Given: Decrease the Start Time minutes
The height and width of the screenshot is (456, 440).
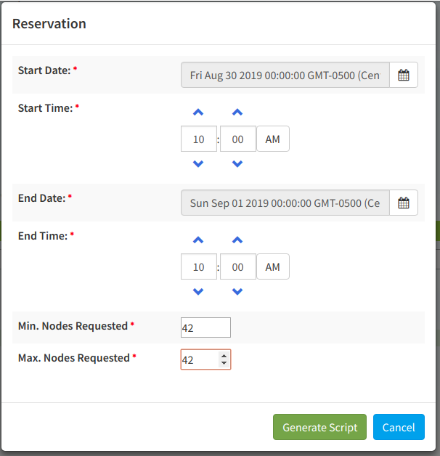Looking at the screenshot, I should [237, 164].
